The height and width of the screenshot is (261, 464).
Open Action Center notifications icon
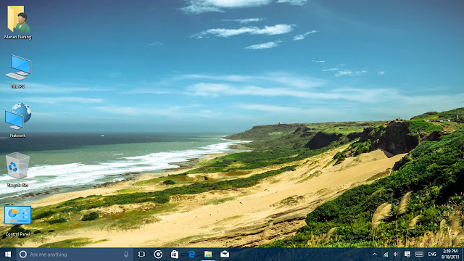click(x=407, y=254)
